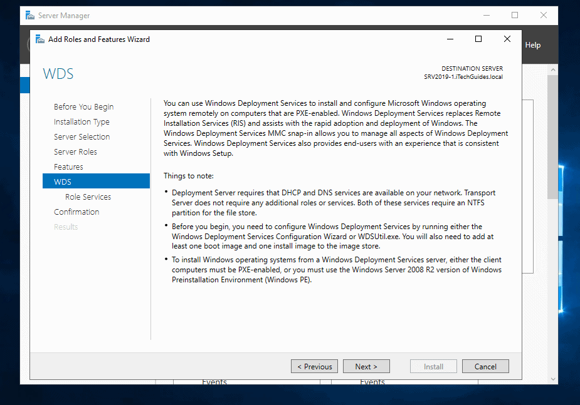Click Next to continue the wizard

366,367
